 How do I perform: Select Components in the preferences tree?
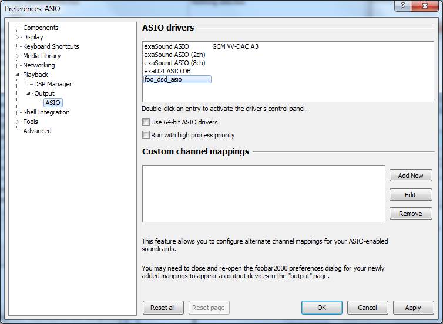pos(41,28)
